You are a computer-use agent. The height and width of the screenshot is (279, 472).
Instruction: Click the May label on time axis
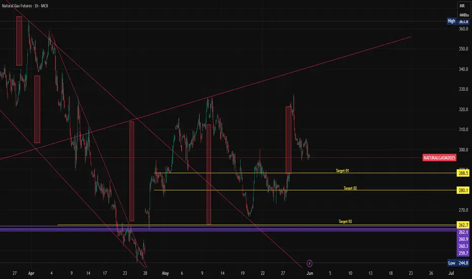tap(165, 273)
